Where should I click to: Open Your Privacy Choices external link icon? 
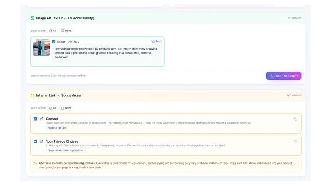point(41,141)
